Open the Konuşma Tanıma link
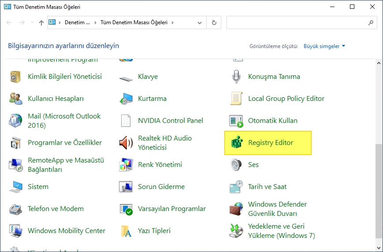383x252 pixels. pos(274,77)
